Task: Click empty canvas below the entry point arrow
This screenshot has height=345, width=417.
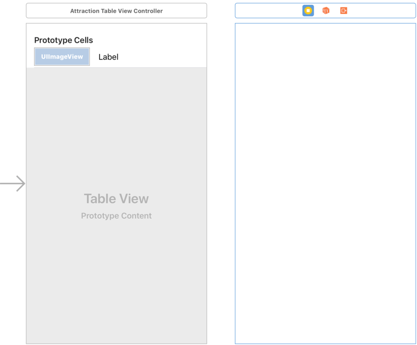Action: 13,264
